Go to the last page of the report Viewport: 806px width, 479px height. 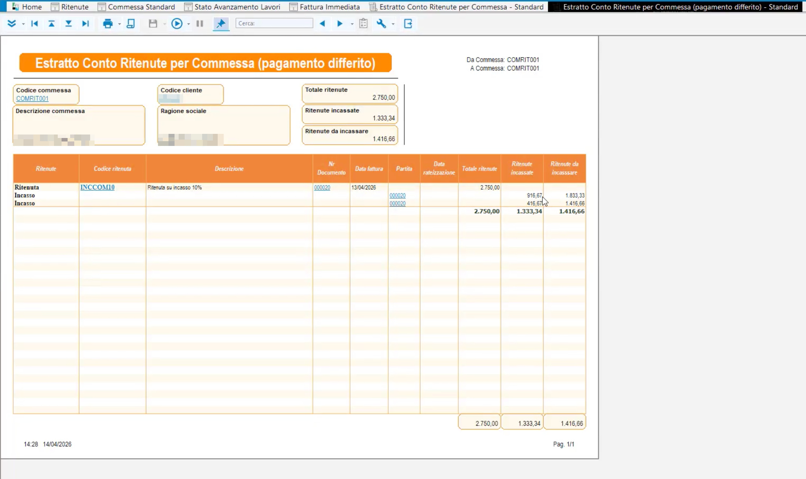86,23
